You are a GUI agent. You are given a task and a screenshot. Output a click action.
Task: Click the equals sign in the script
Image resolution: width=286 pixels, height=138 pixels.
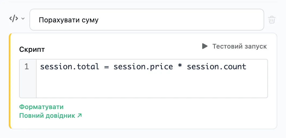click(106, 67)
